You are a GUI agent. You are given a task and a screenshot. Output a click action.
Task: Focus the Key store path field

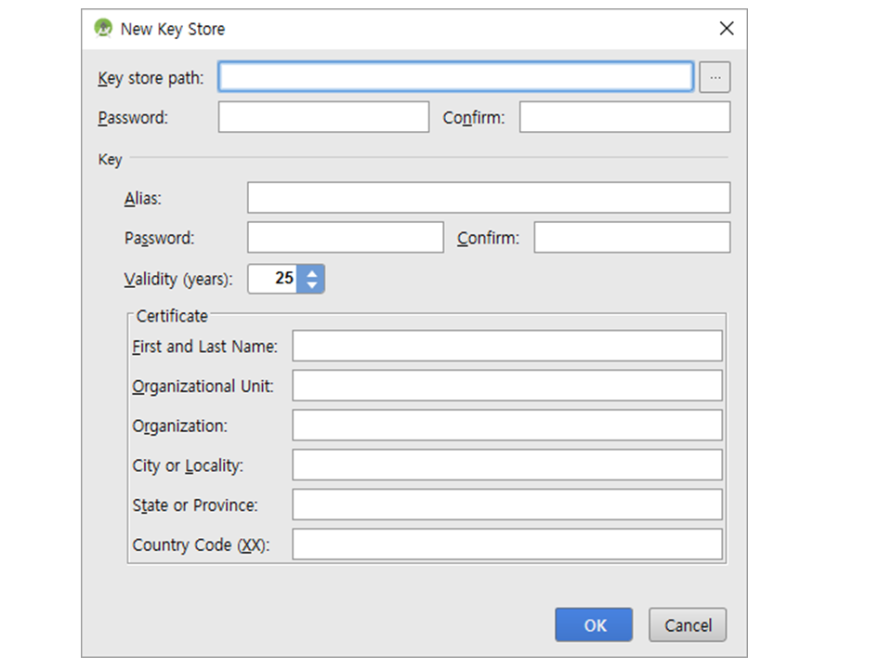(x=455, y=77)
